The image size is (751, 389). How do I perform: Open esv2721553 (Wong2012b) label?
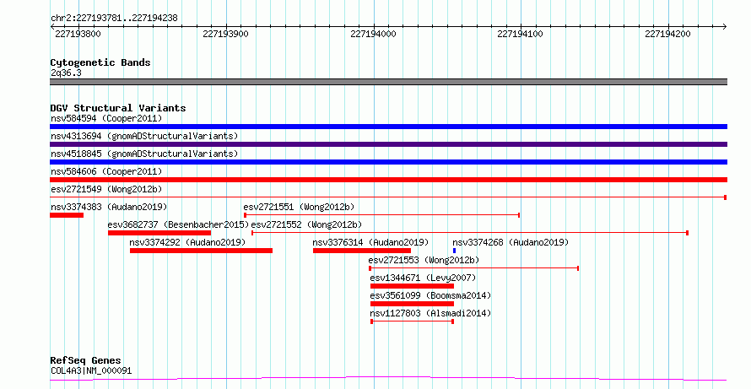pyautogui.click(x=424, y=260)
